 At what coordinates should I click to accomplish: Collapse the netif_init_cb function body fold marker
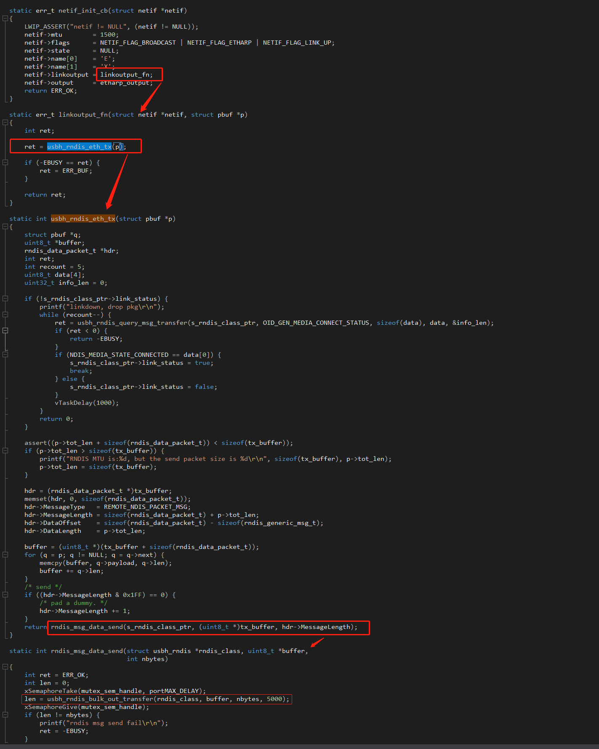coord(5,19)
